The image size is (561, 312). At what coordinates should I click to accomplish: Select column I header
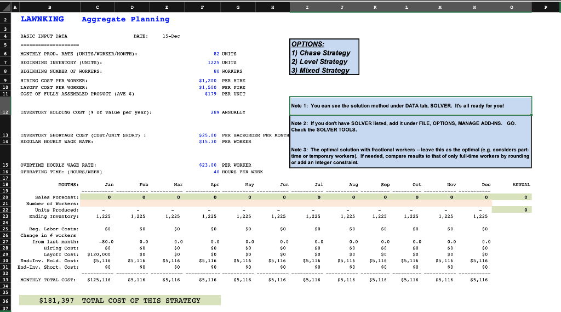307,7
